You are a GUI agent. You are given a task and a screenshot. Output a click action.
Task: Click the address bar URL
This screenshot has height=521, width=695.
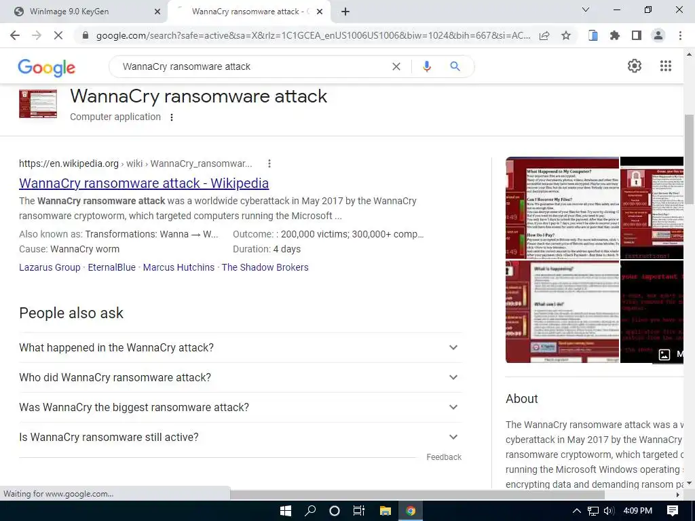[x=313, y=35]
